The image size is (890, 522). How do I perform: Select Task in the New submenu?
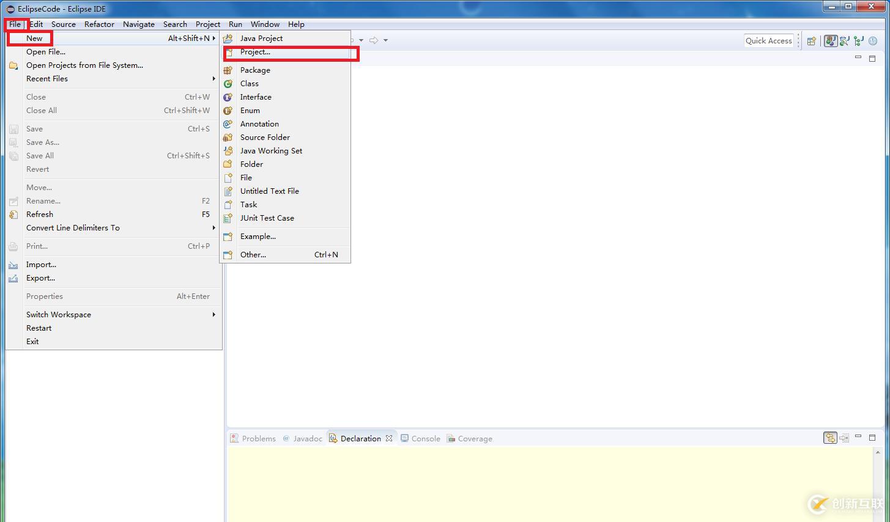[x=285, y=205]
